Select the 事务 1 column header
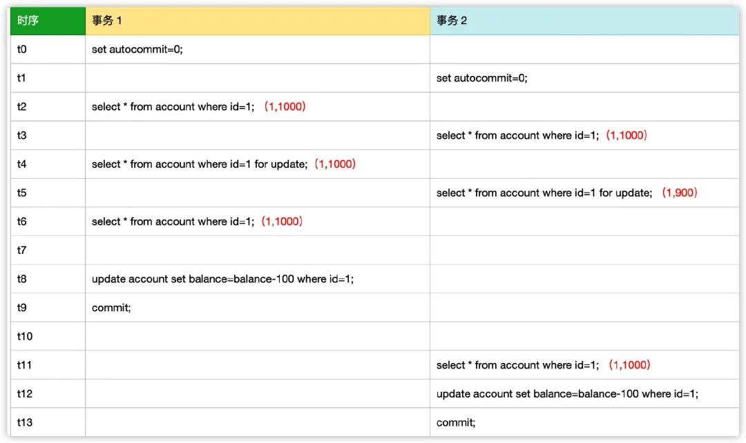This screenshot has width=746, height=443. pyautogui.click(x=258, y=21)
